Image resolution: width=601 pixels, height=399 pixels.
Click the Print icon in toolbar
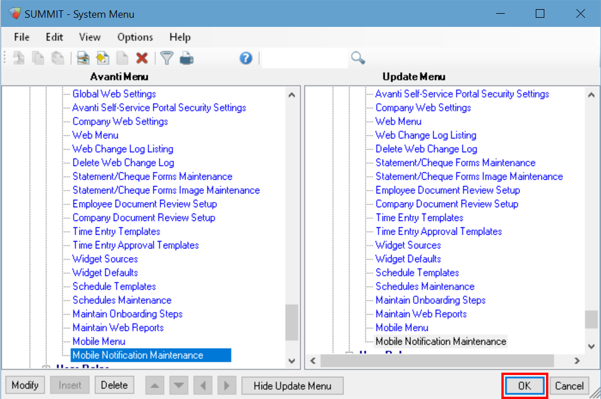pos(187,58)
